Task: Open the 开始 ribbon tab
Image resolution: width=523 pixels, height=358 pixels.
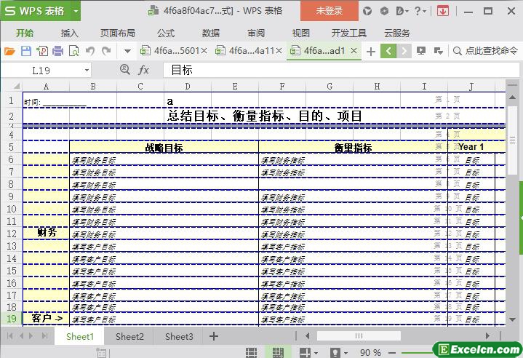Action: click(x=25, y=33)
